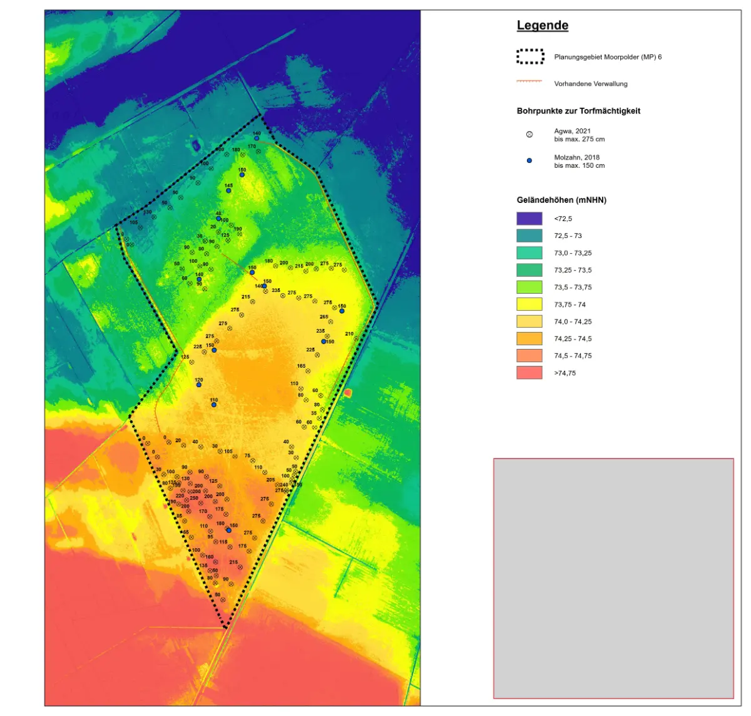Click the underlined Legende heading
The width and height of the screenshot is (751, 716).
[x=543, y=26]
